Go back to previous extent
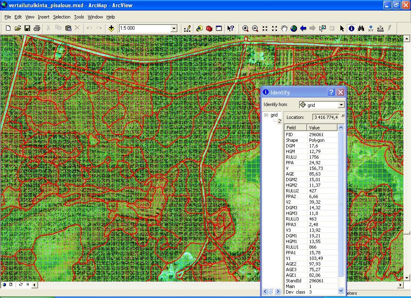411x298 pixels. click(x=303, y=29)
